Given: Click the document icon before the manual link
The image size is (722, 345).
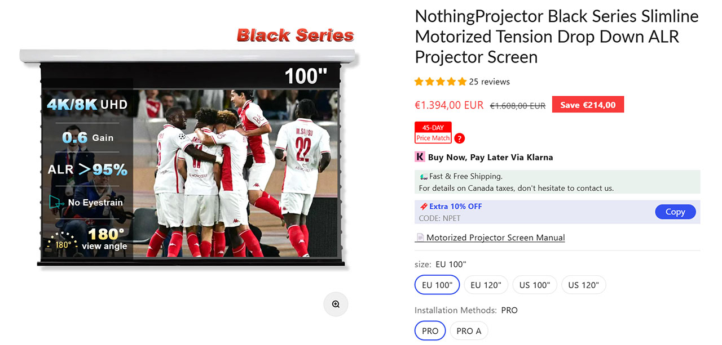Looking at the screenshot, I should (x=420, y=238).
